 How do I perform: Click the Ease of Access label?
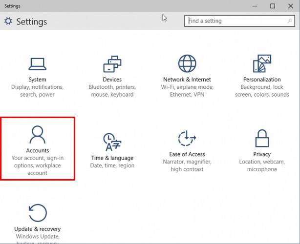pyautogui.click(x=187, y=154)
